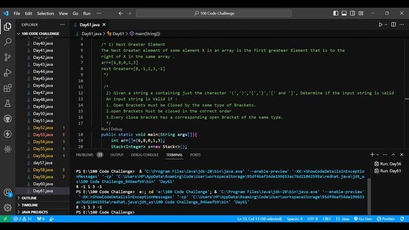Viewport: 409px width, 230px height.
Task: Open the Manage gear icon
Action: pyautogui.click(x=8, y=208)
